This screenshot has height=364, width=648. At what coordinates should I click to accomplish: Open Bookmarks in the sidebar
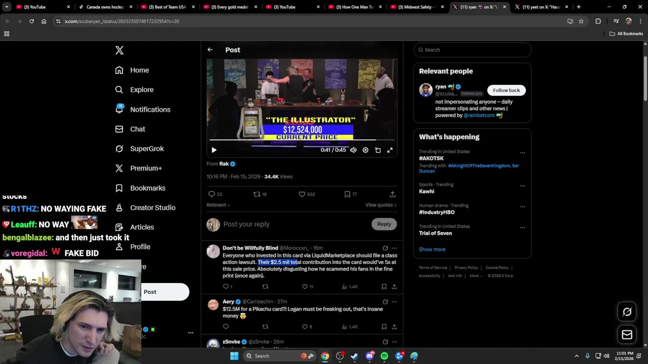click(x=140, y=188)
